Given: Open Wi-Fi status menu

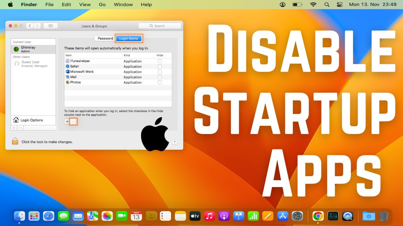Looking at the screenshot, I should pyautogui.click(x=313, y=4).
